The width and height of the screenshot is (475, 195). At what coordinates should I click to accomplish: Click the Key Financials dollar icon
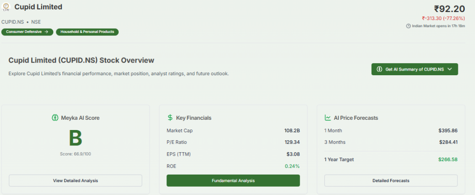(170, 118)
